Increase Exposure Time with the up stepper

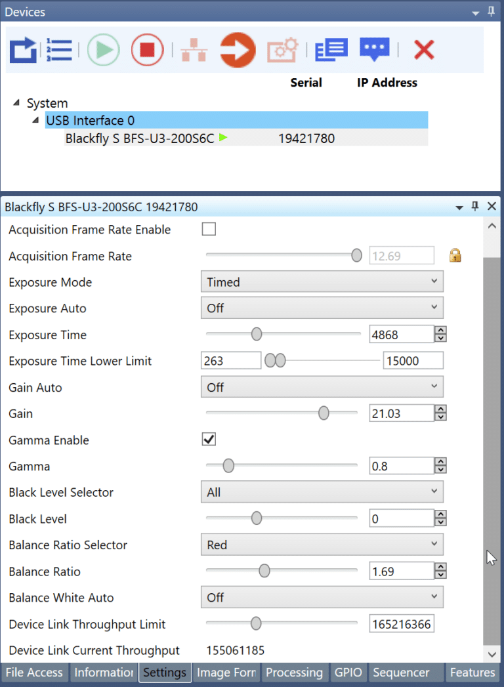[x=440, y=330]
